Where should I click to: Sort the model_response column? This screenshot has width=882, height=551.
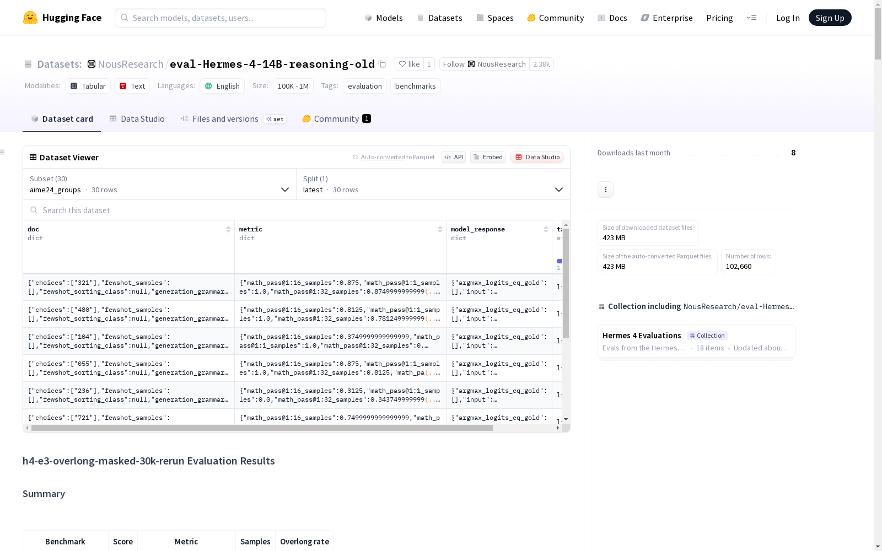point(546,229)
